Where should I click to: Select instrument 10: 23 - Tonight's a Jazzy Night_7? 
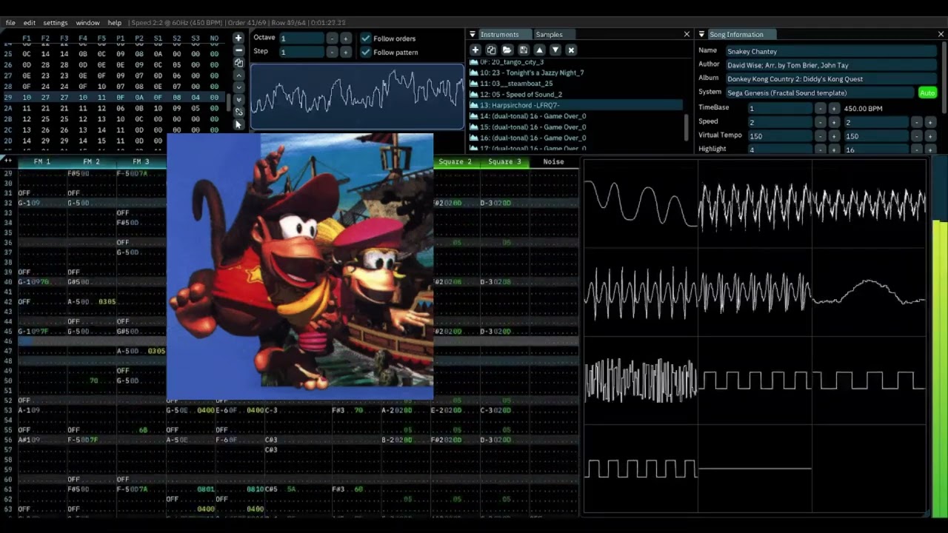(575, 73)
